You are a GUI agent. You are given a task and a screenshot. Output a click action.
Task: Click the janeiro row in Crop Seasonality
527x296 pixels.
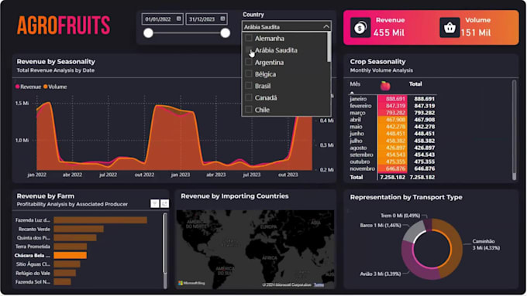pyautogui.click(x=392, y=99)
